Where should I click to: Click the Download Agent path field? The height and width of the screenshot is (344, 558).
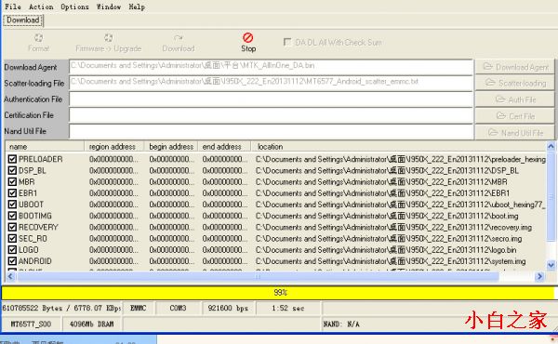[x=271, y=66]
